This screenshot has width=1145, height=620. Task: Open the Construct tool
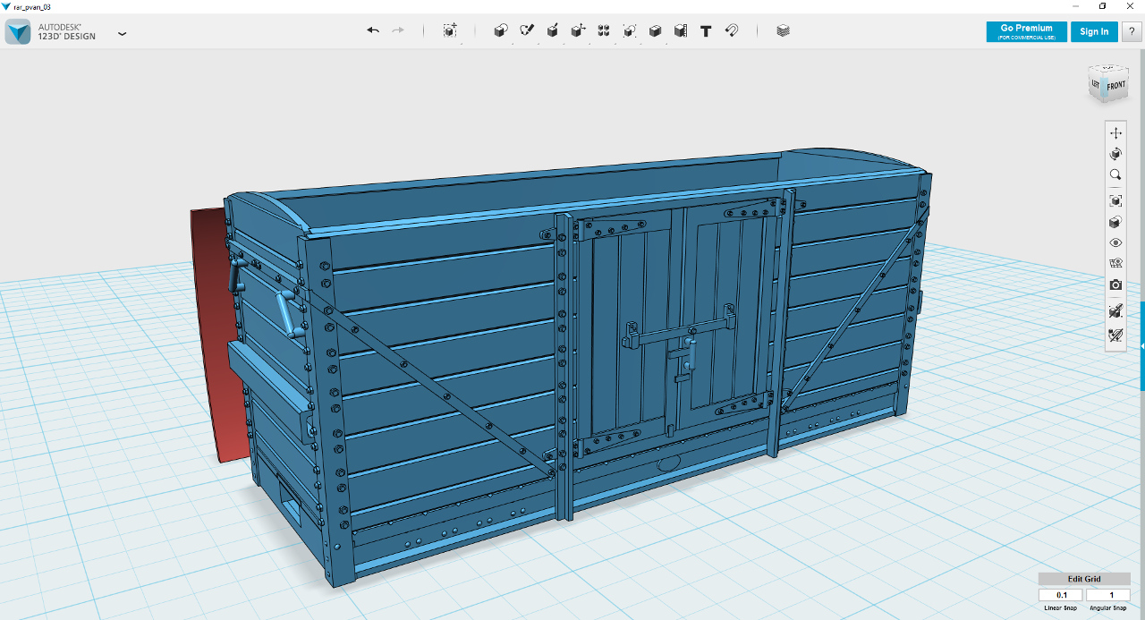click(553, 30)
